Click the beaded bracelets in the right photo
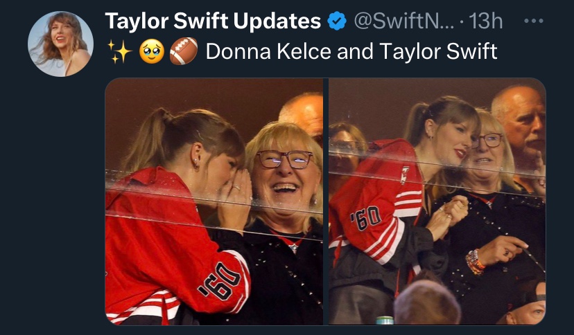 pos(475,262)
